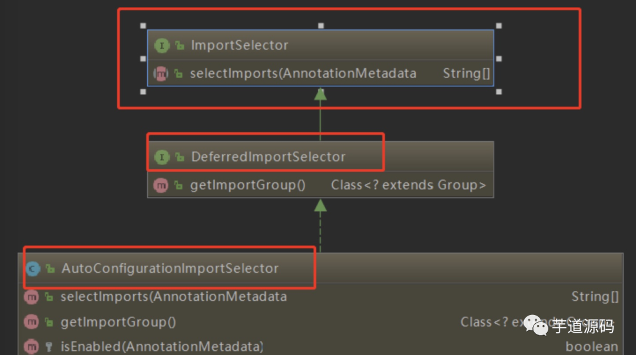Click Class<? extends Group> in DeferredImportSelector node
Screen dimensions: 636x355
coord(409,185)
